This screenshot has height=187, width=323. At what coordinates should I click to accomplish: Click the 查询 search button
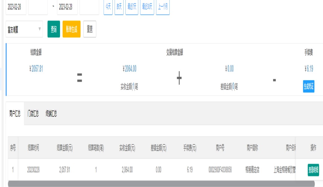click(x=54, y=29)
